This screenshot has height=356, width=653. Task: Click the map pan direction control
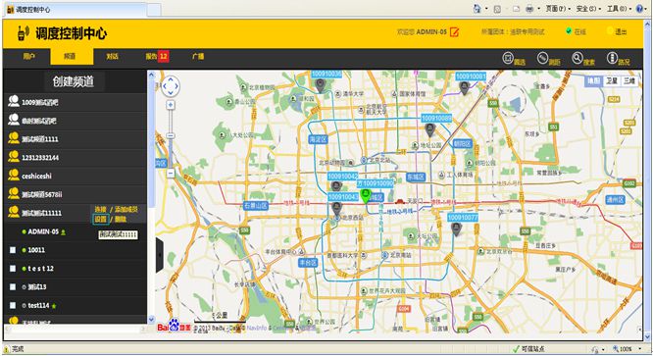171,86
